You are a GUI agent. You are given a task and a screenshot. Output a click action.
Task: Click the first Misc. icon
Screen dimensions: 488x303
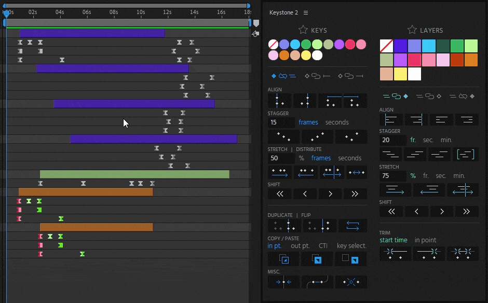tap(283, 282)
